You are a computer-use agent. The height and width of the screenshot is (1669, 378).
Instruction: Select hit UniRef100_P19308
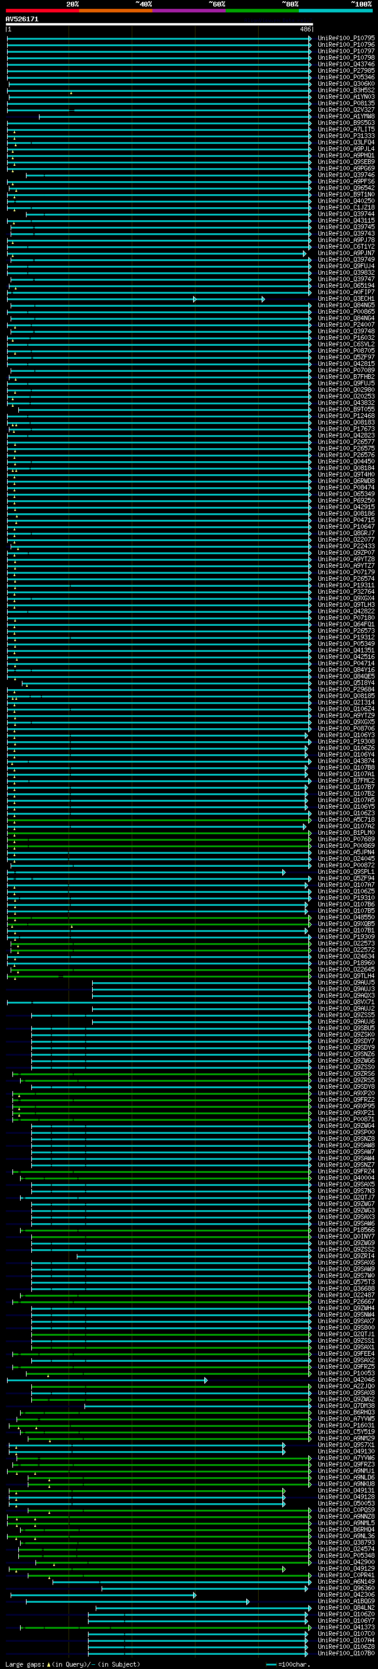point(346,742)
